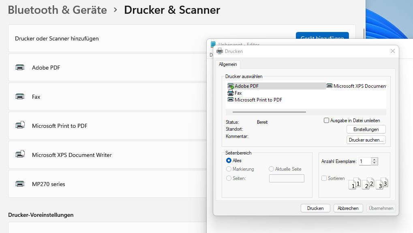Click the Microsoft XPS Document Writer icon in Settings
The width and height of the screenshot is (413, 233).
click(20, 154)
